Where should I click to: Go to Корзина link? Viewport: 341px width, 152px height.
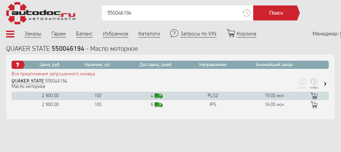point(246,34)
